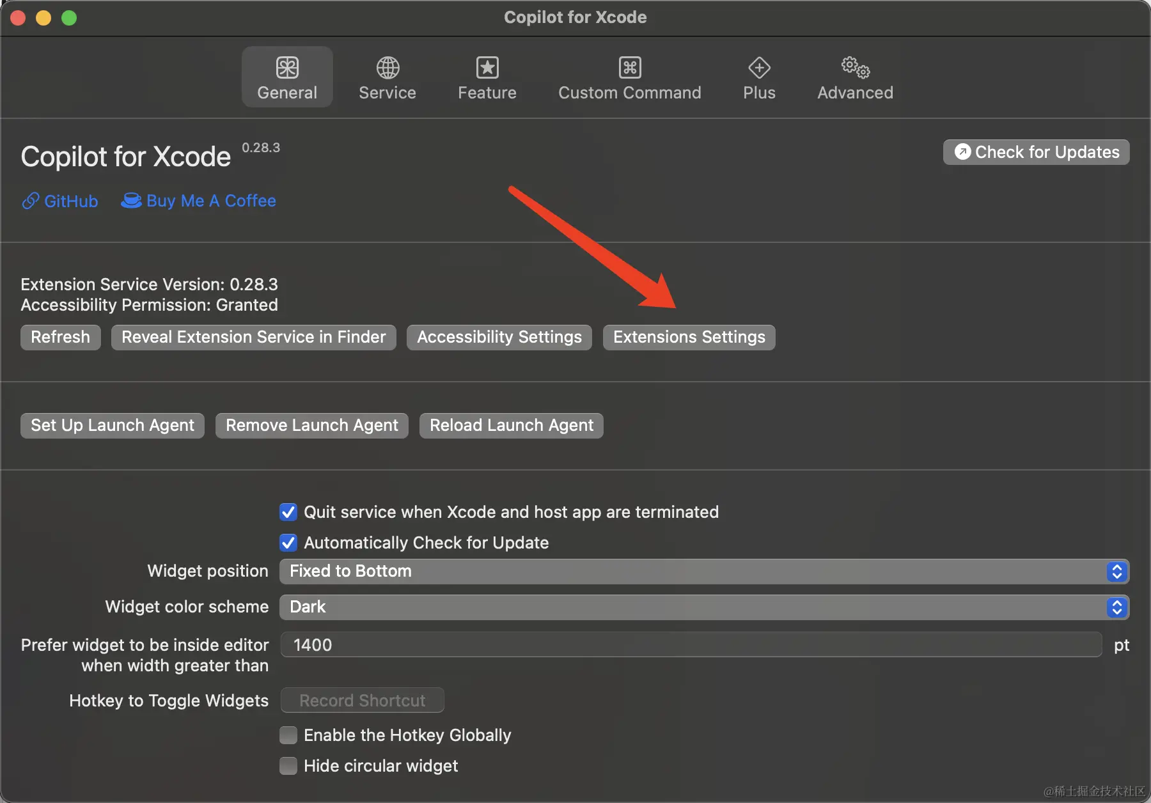Open Custom Command via its keyboard icon

[x=629, y=67]
